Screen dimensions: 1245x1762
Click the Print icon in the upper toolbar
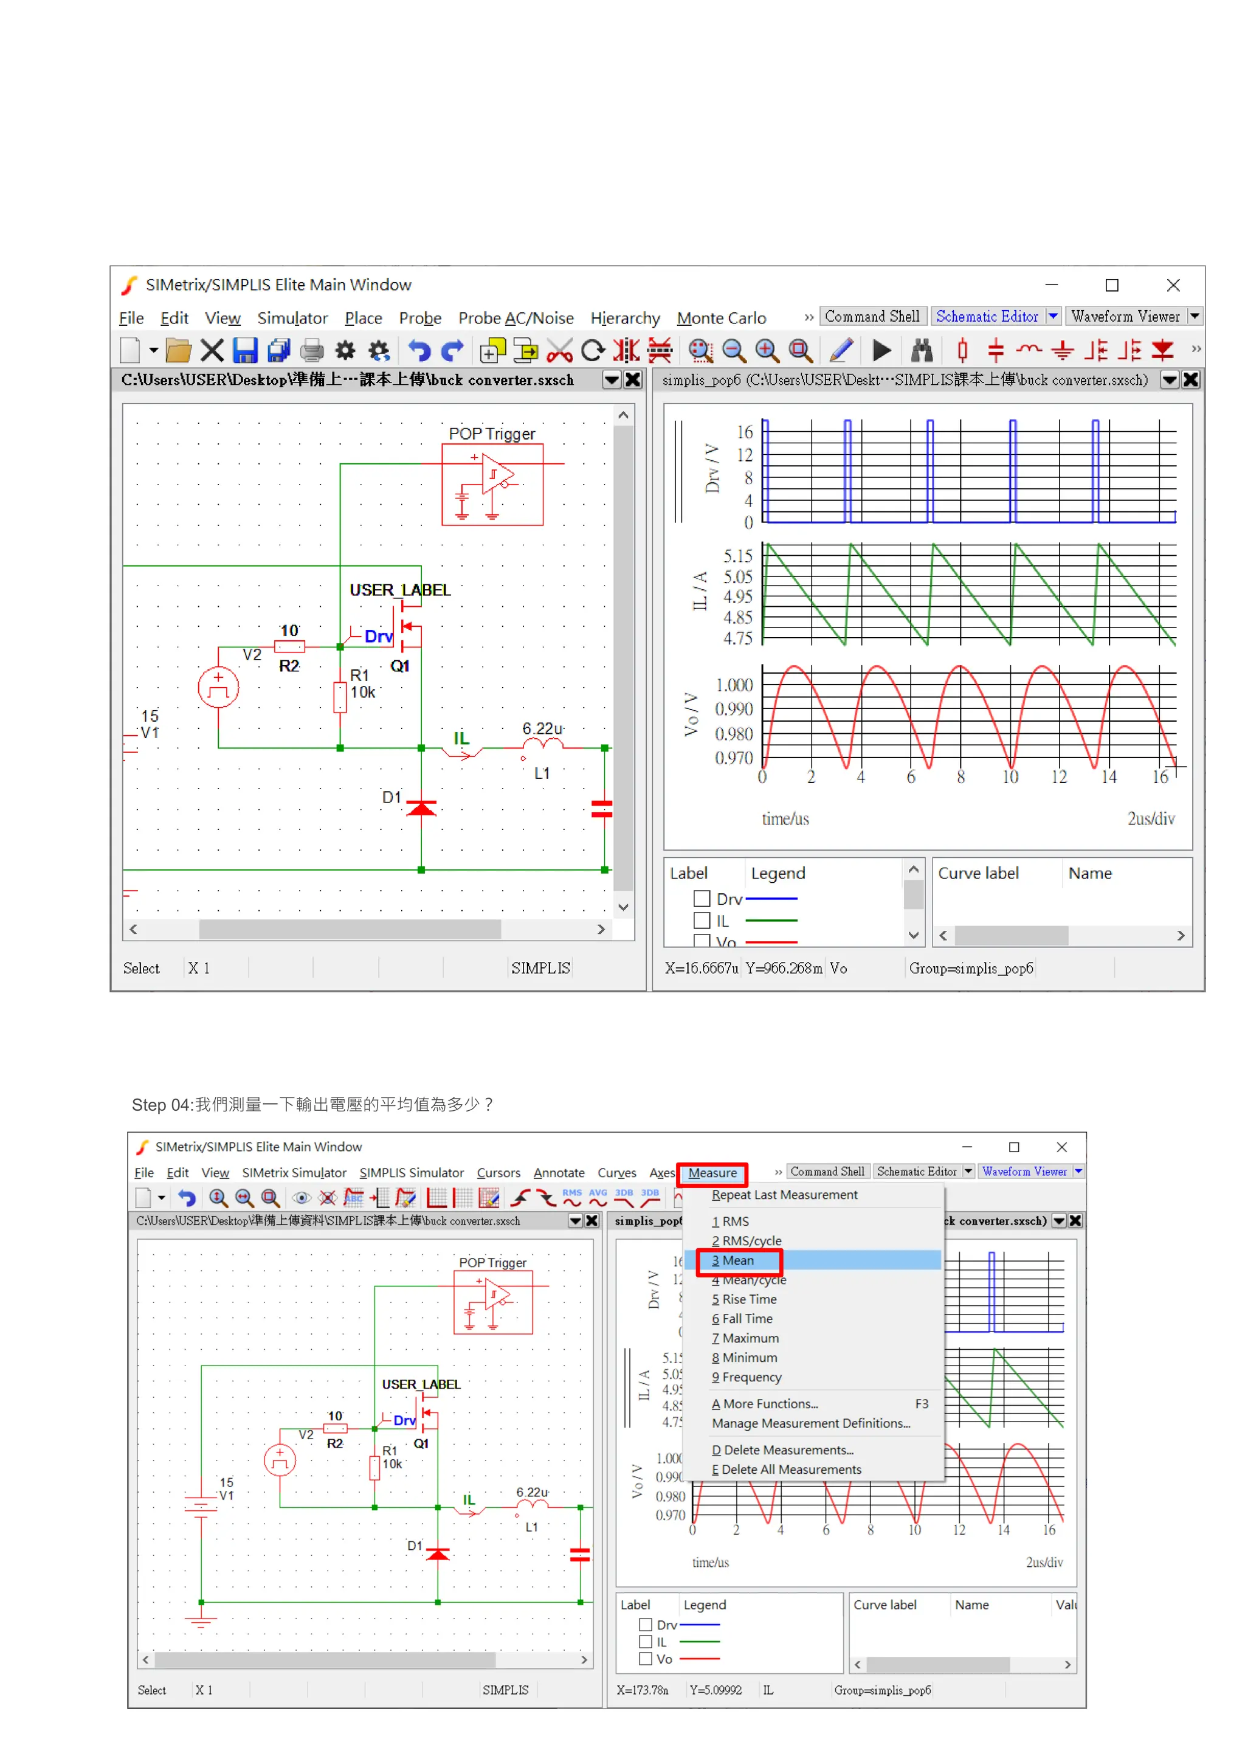tap(311, 351)
